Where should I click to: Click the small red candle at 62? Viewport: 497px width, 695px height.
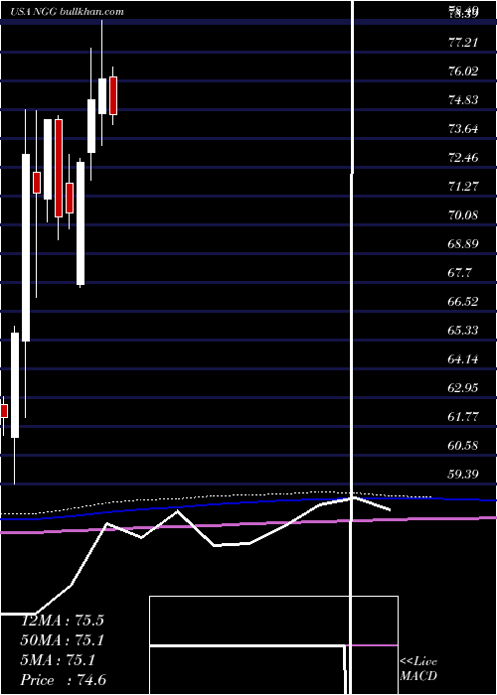(4, 411)
